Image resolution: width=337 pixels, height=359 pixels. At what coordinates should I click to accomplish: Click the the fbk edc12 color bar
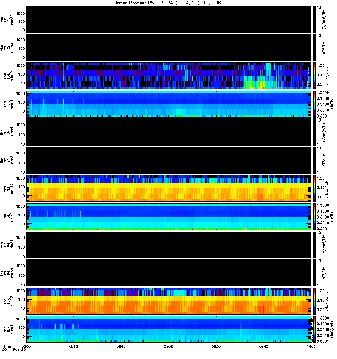click(315, 301)
